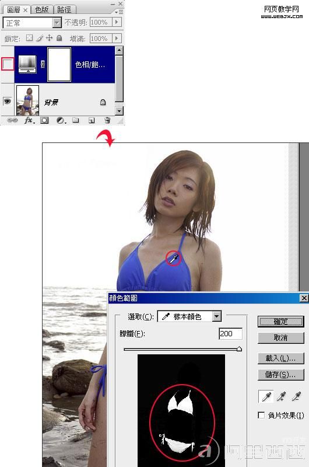Add a layer mask

(x=45, y=120)
